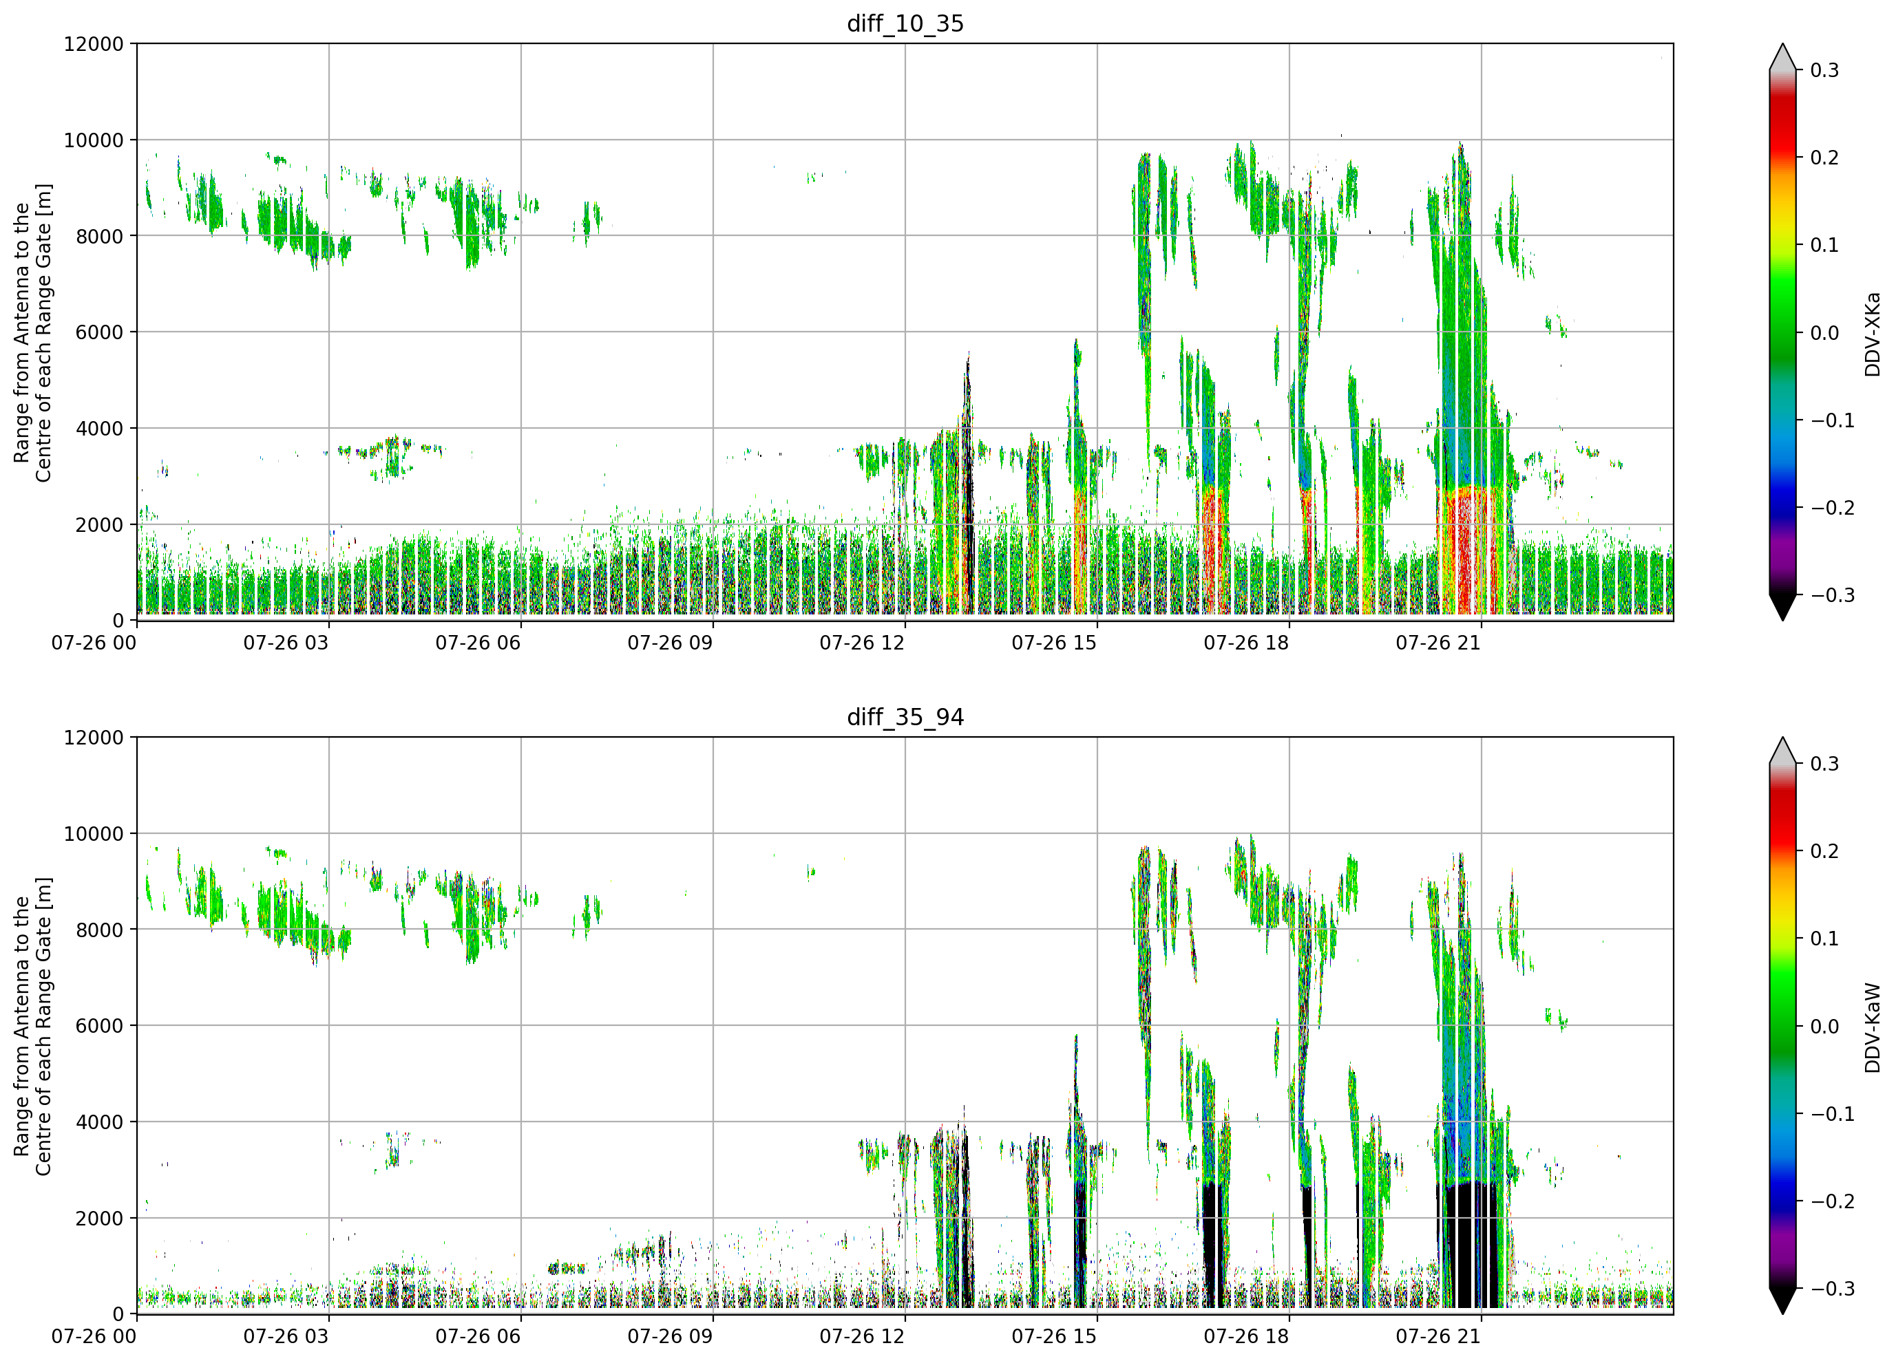
Task: Click "07-26 15" x-tick under diff_10_35 plot
Action: [x=1054, y=643]
